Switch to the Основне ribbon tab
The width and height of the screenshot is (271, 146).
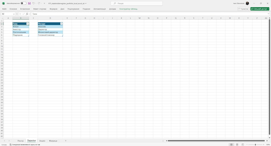coord(13,9)
